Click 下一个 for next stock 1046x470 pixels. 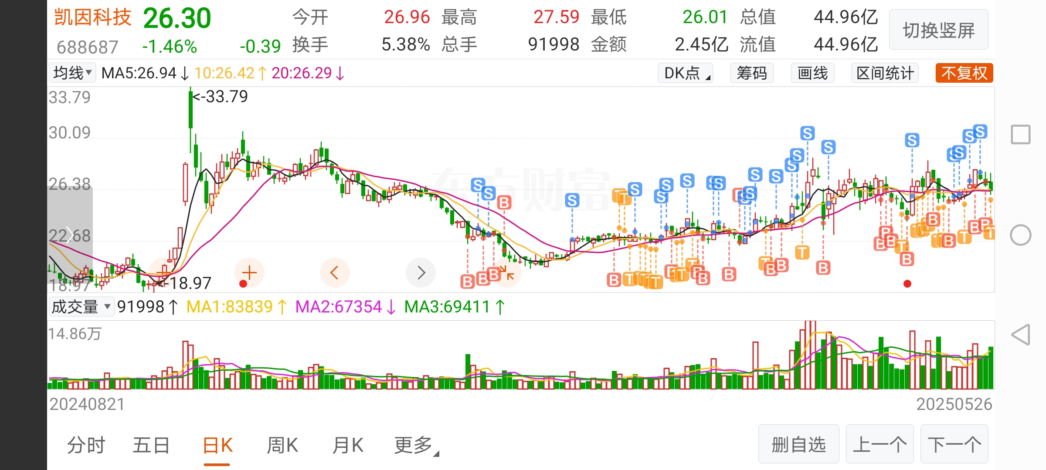tap(954, 444)
